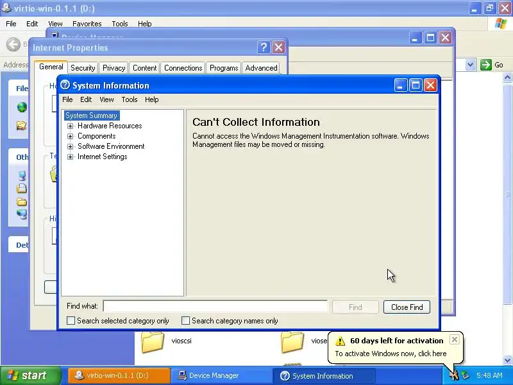The width and height of the screenshot is (513, 385).
Task: Click the vioscsi folder name
Action: (x=181, y=341)
